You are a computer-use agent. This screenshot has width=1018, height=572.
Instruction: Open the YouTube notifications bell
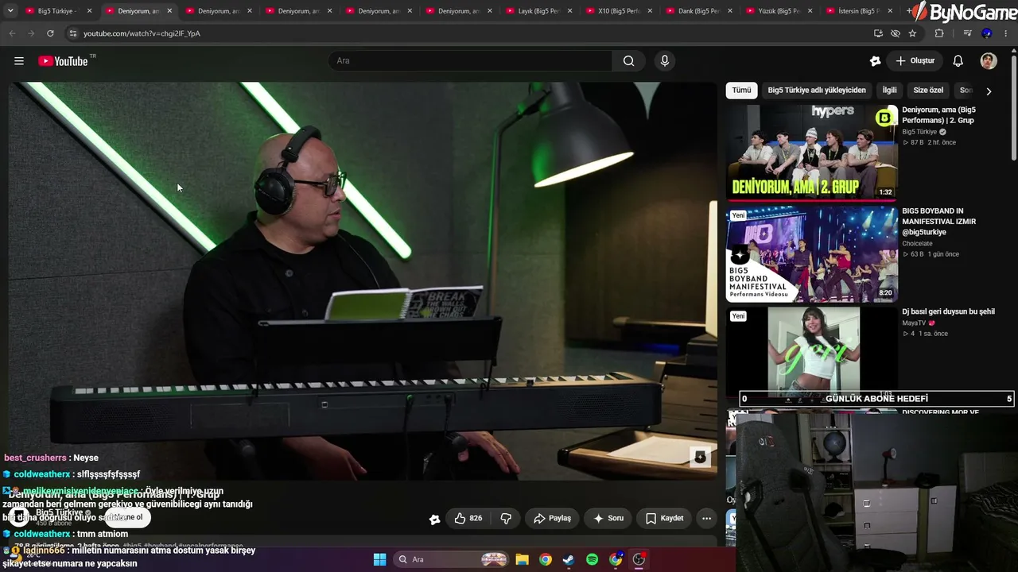[958, 61]
